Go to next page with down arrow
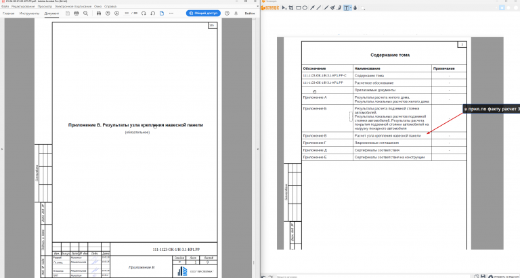The width and height of the screenshot is (520, 278). [x=116, y=14]
